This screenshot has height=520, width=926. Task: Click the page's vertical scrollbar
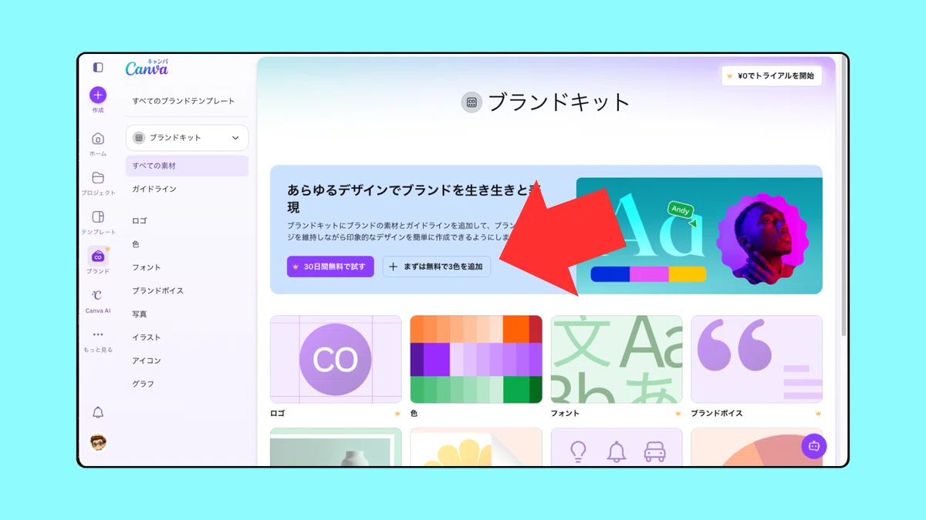pos(843,196)
